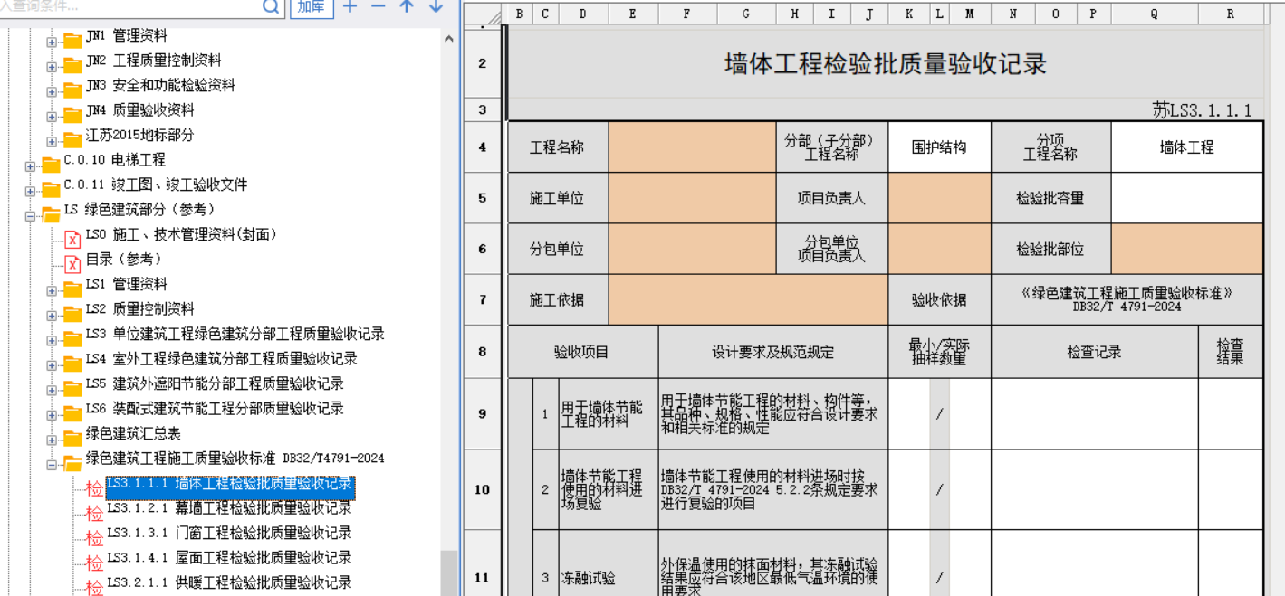Click the 检验批部位 input cell

pos(1186,249)
